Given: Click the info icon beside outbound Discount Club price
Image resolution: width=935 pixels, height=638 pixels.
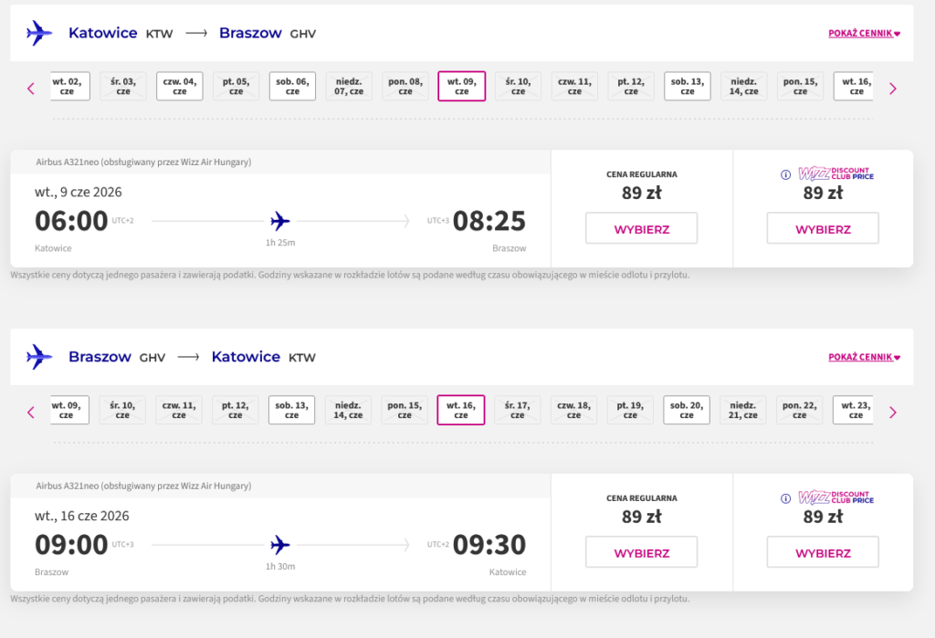Looking at the screenshot, I should [785, 175].
